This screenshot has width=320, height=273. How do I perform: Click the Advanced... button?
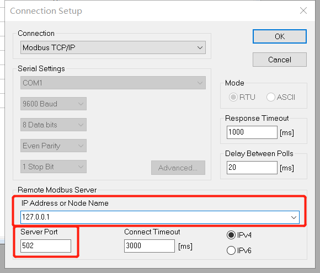178,168
